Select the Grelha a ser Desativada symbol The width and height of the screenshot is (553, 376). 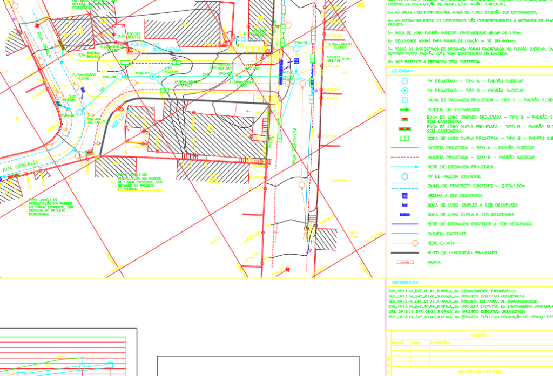pyautogui.click(x=404, y=195)
